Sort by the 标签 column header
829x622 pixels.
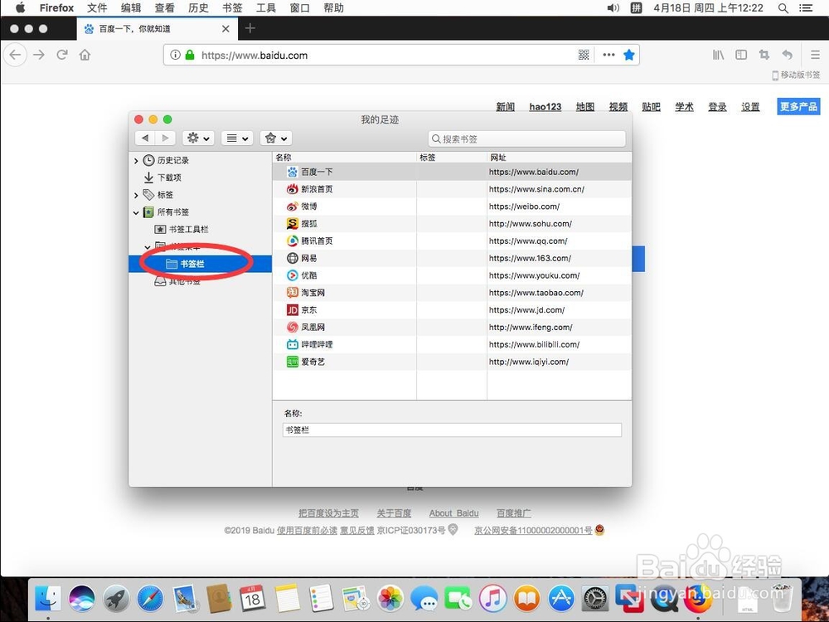tap(452, 157)
